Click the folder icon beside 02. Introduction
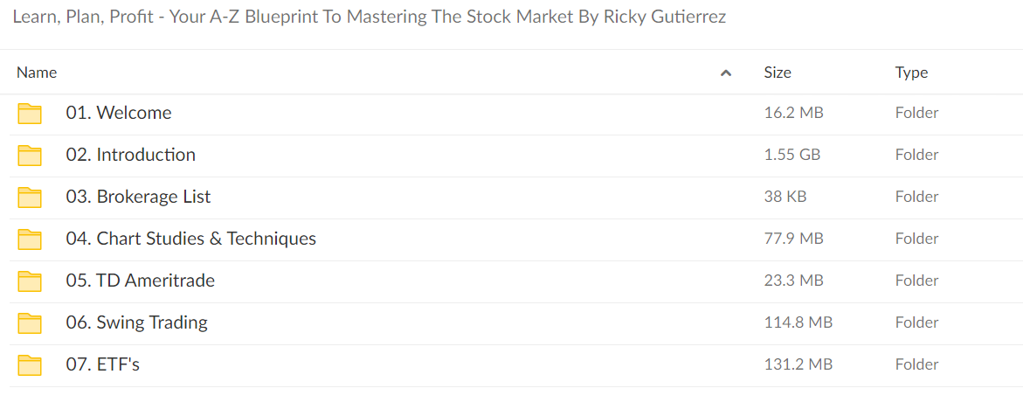The width and height of the screenshot is (1023, 402). click(x=30, y=156)
